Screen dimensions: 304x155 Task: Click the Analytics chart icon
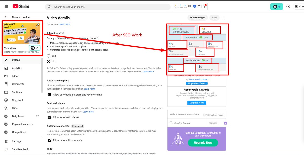(6, 68)
